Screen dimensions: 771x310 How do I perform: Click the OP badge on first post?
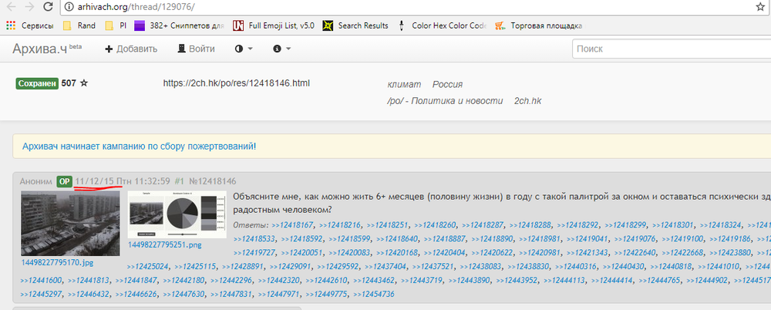(64, 181)
